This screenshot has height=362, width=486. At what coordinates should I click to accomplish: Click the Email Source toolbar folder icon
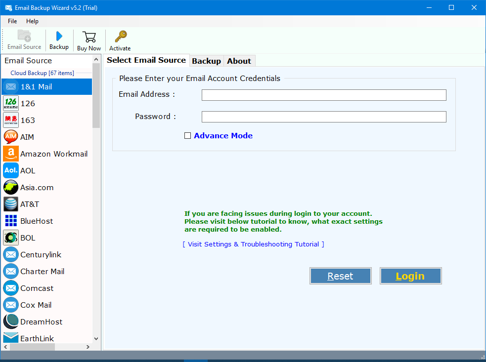[24, 36]
